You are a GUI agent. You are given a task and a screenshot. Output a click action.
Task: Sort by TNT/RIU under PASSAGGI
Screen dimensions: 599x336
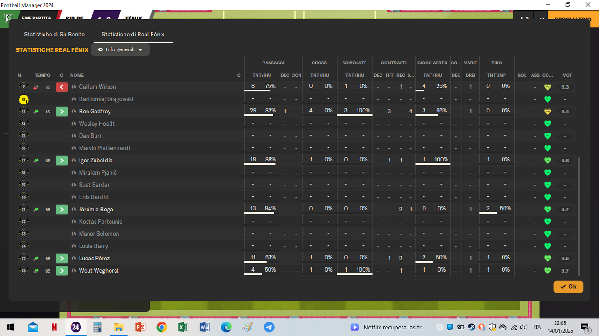pyautogui.click(x=262, y=75)
